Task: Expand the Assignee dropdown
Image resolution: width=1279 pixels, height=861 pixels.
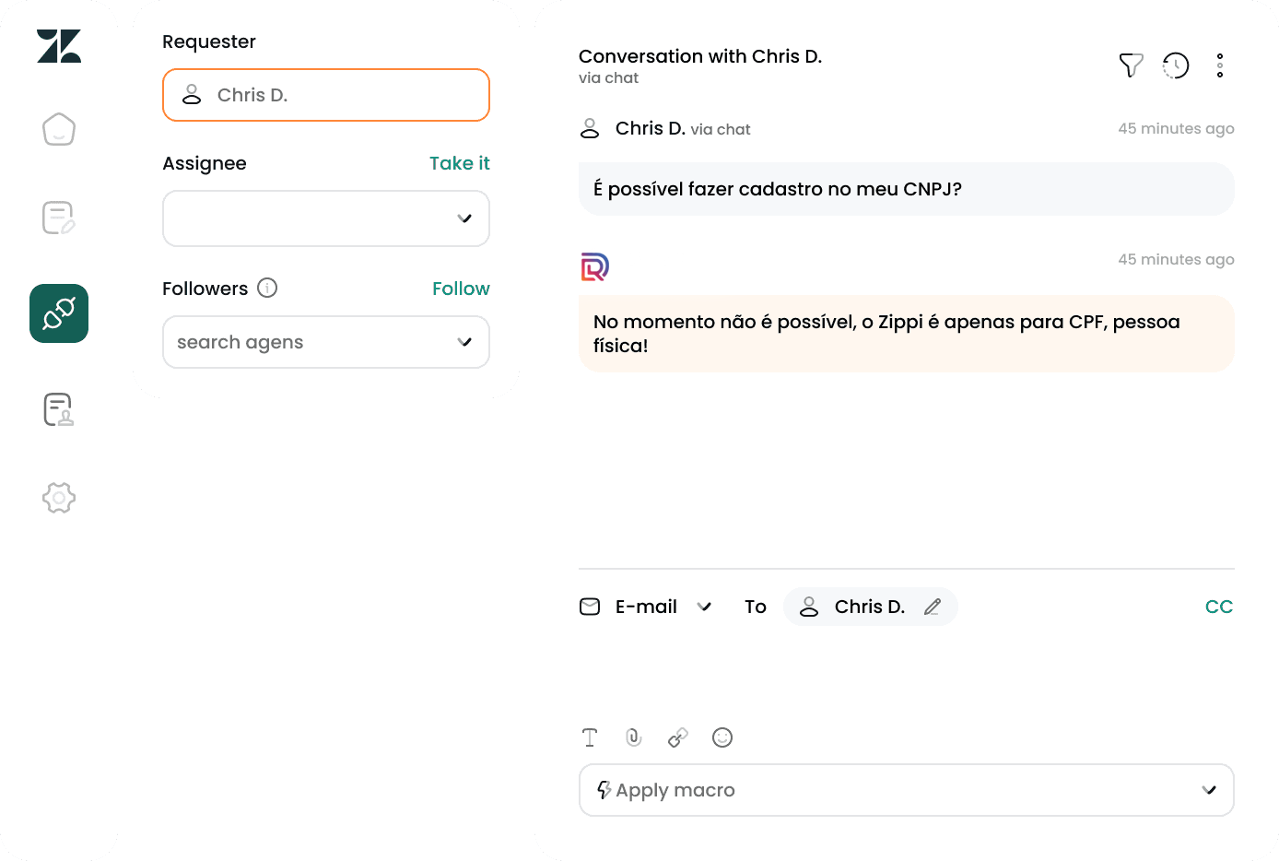Action: [x=326, y=218]
